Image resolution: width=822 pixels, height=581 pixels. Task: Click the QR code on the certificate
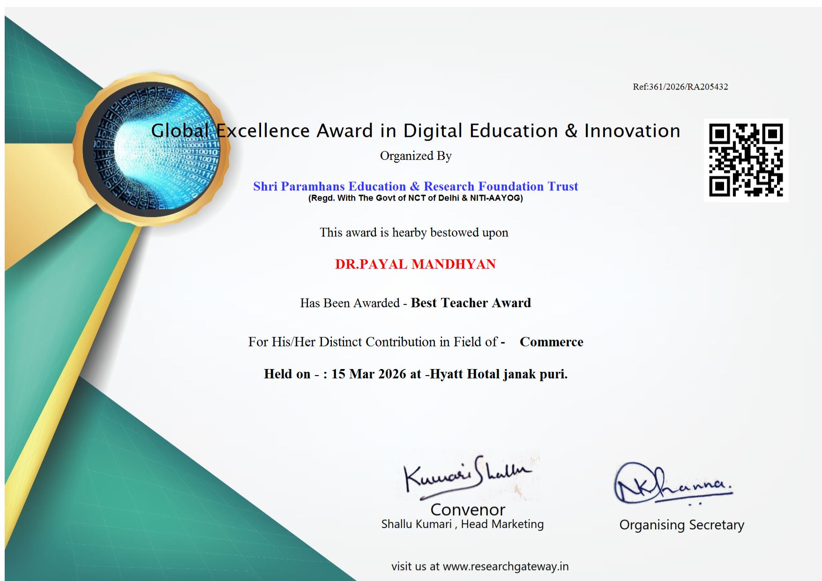[x=746, y=160]
